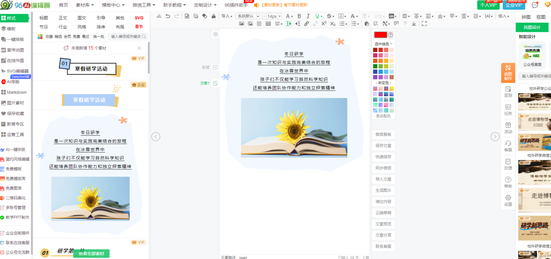Click the green 查看全部素材 button
Screen dimensions: 551x259
tap(91, 254)
